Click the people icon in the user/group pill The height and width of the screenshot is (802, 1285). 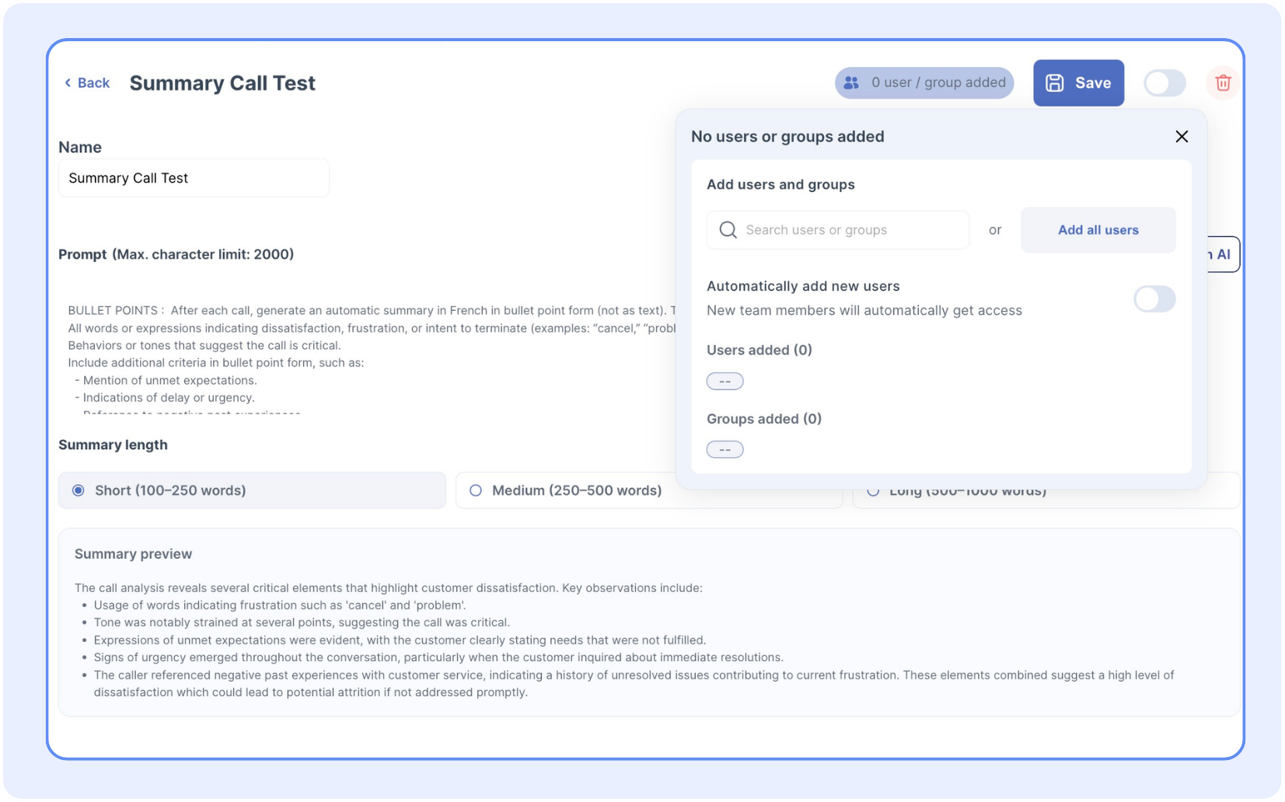[851, 83]
